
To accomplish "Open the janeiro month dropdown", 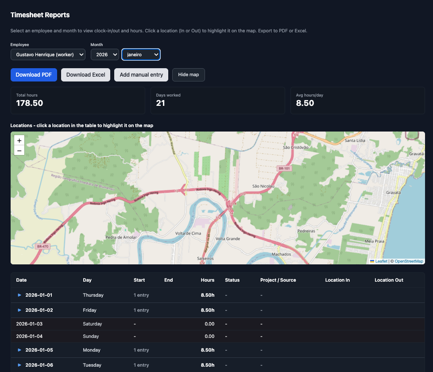I will click(x=141, y=54).
